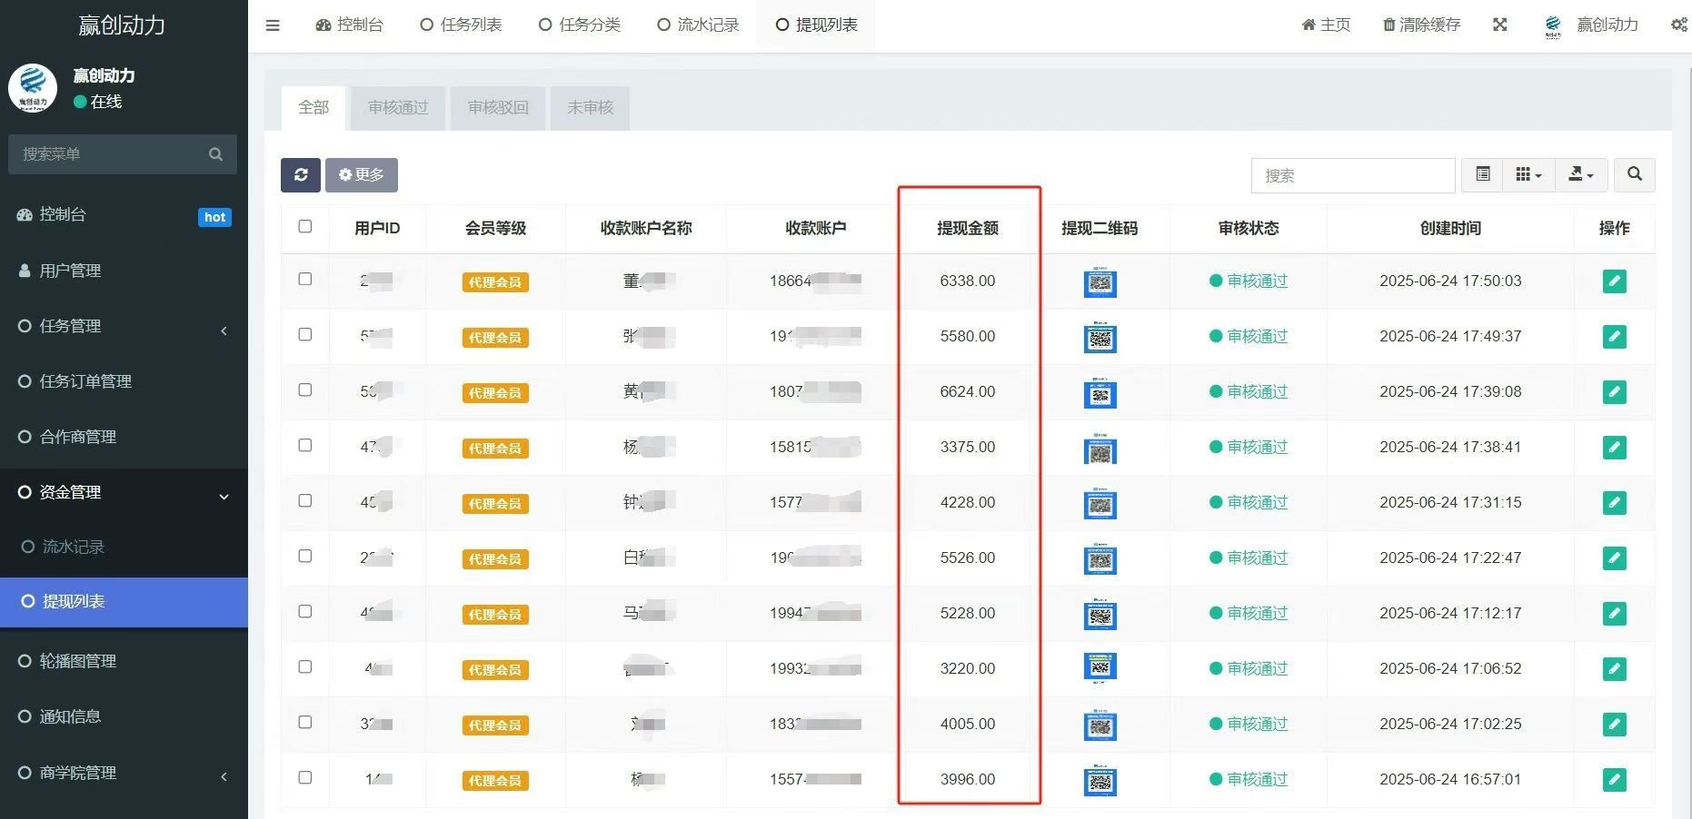The height and width of the screenshot is (819, 1692).
Task: Collapse the 资金管理 sidebar menu
Action: [x=124, y=492]
